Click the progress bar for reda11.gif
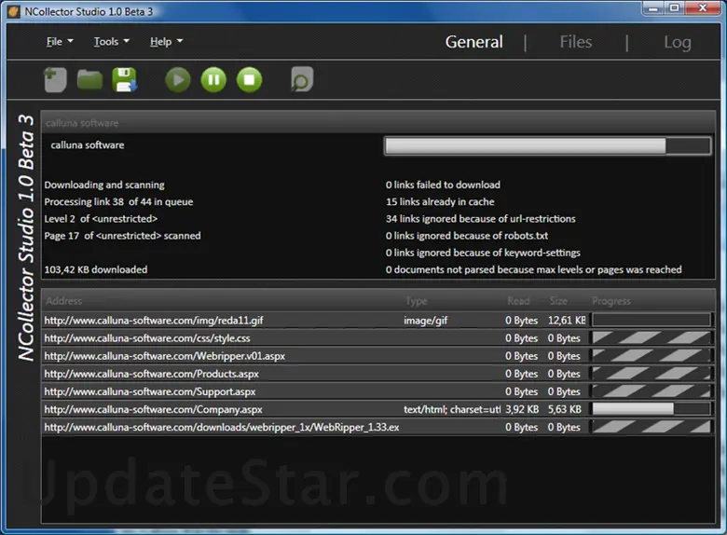 (x=652, y=320)
